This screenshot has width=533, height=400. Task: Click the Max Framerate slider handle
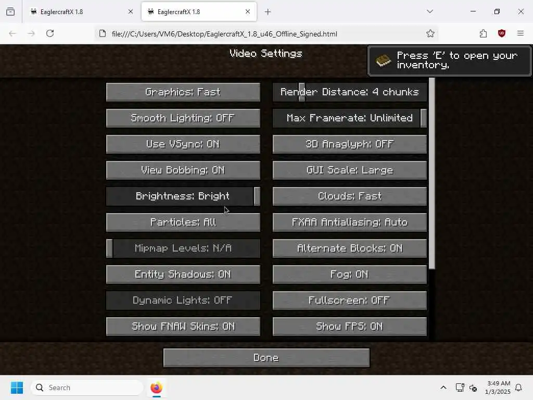tap(423, 118)
